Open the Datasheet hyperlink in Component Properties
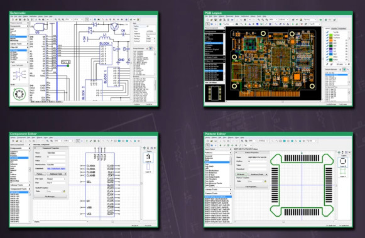Screen dimensions: 365x238 [x=56, y=169]
